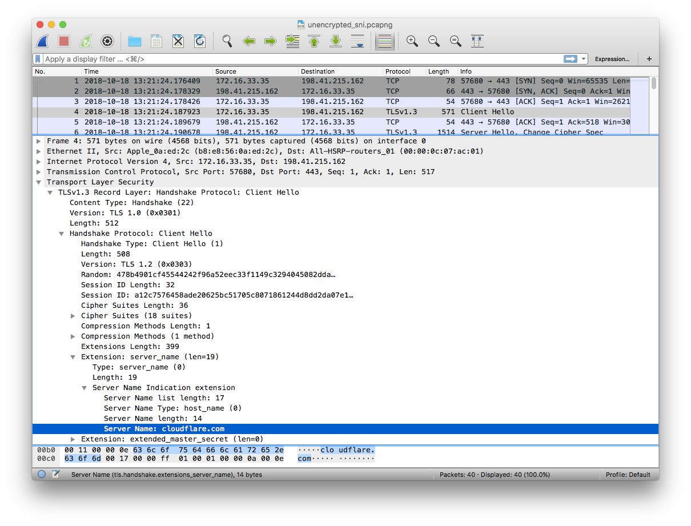The width and height of the screenshot is (691, 526).
Task: Sort by the Source column header
Action: (x=256, y=71)
